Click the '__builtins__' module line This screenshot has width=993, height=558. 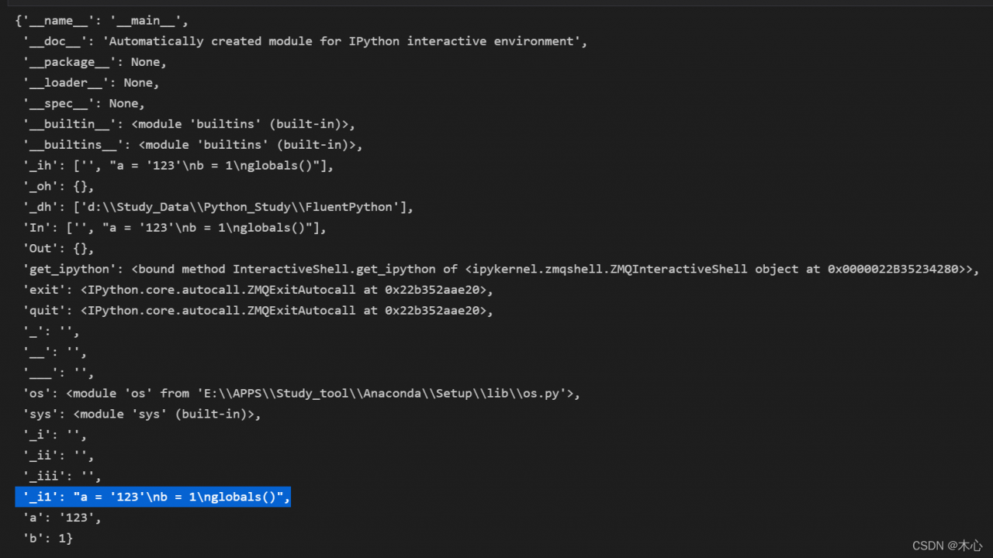(x=192, y=145)
